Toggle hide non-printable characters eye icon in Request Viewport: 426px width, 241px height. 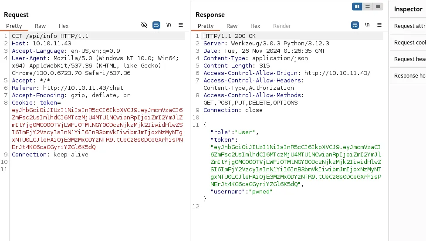pos(144,25)
